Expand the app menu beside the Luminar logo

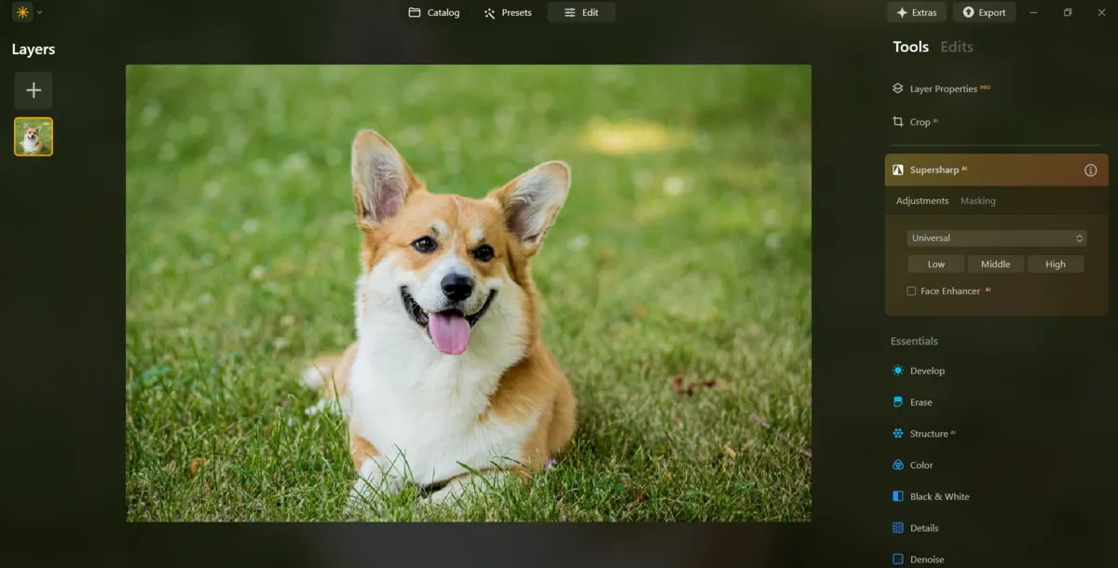click(39, 12)
